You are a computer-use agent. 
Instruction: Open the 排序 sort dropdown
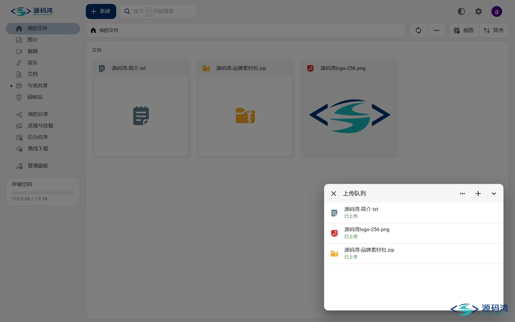(x=494, y=30)
